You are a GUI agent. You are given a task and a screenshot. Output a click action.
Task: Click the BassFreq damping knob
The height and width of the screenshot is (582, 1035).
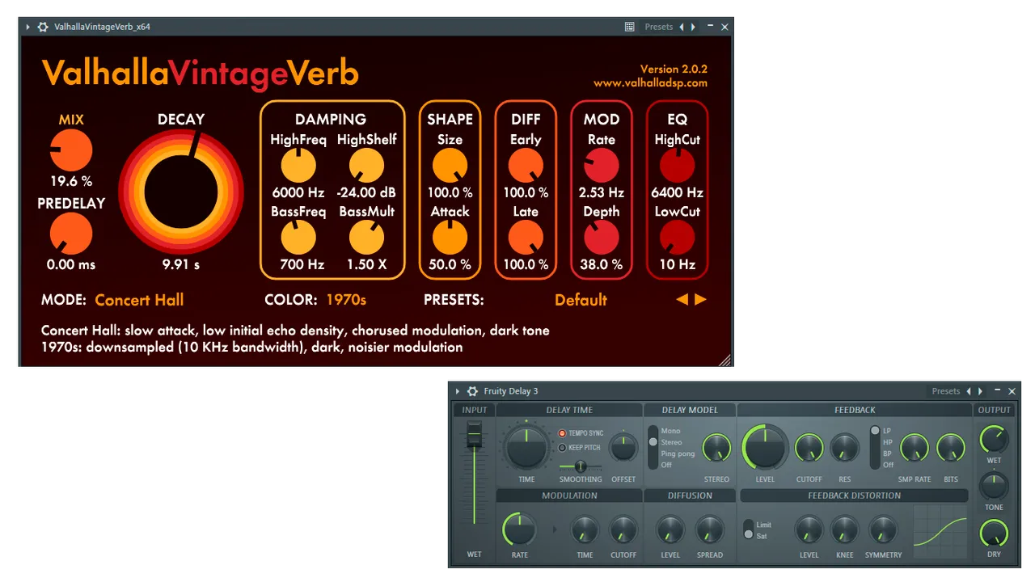298,238
